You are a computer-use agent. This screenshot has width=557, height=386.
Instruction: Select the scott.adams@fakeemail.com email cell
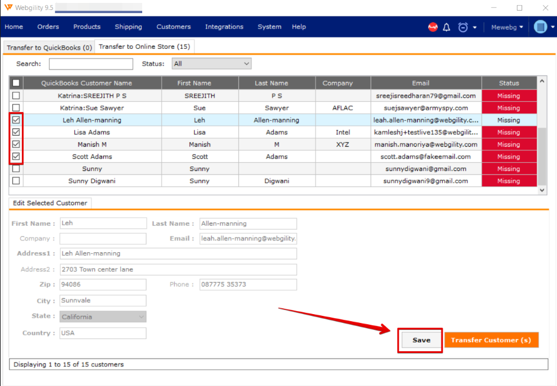tap(426, 156)
